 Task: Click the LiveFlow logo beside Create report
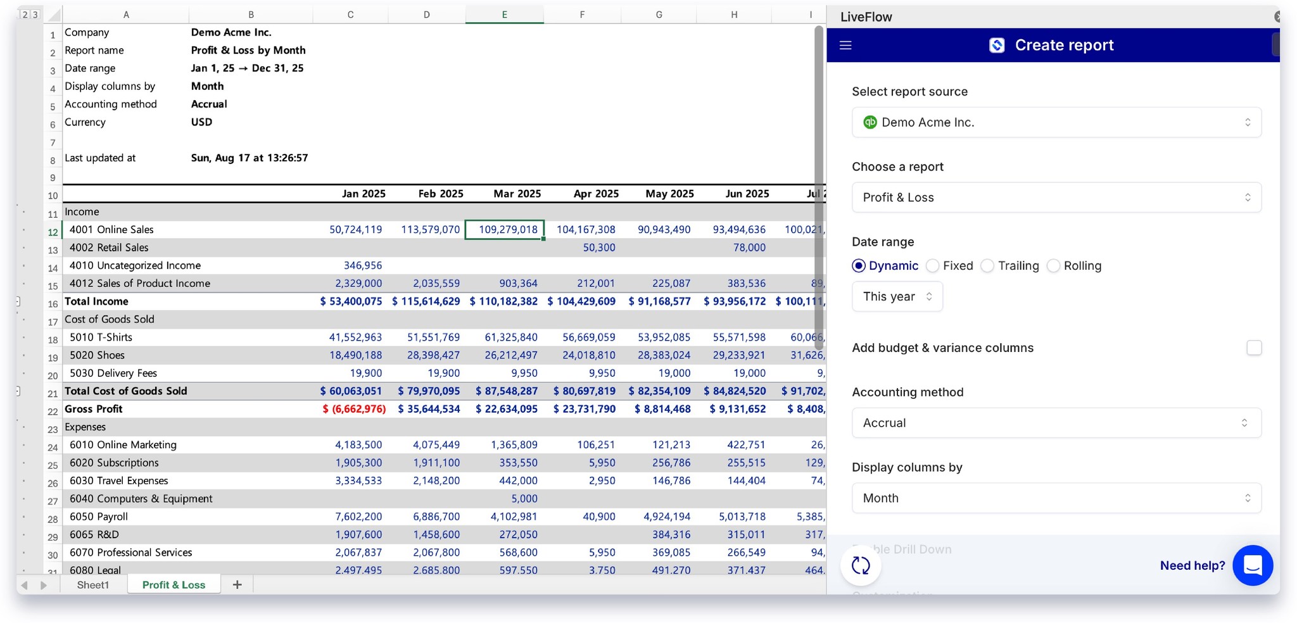997,45
